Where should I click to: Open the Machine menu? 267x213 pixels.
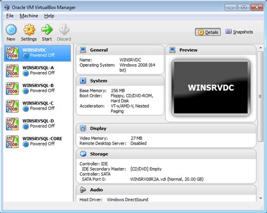29,16
